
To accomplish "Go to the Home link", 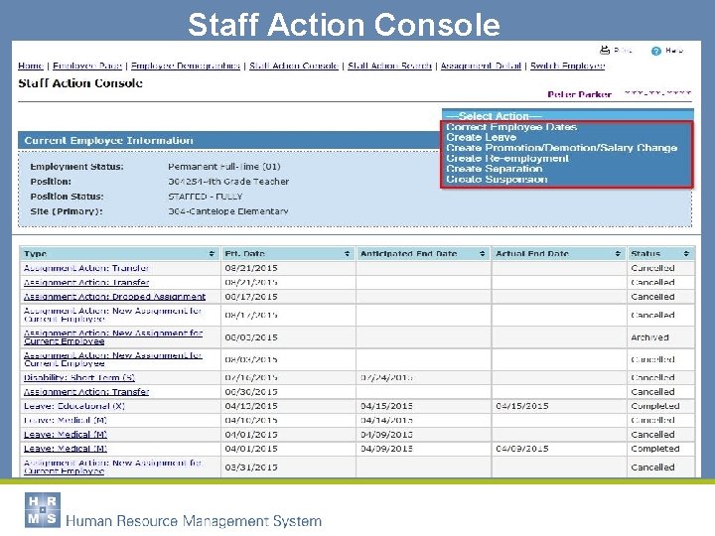I will pos(31,66).
